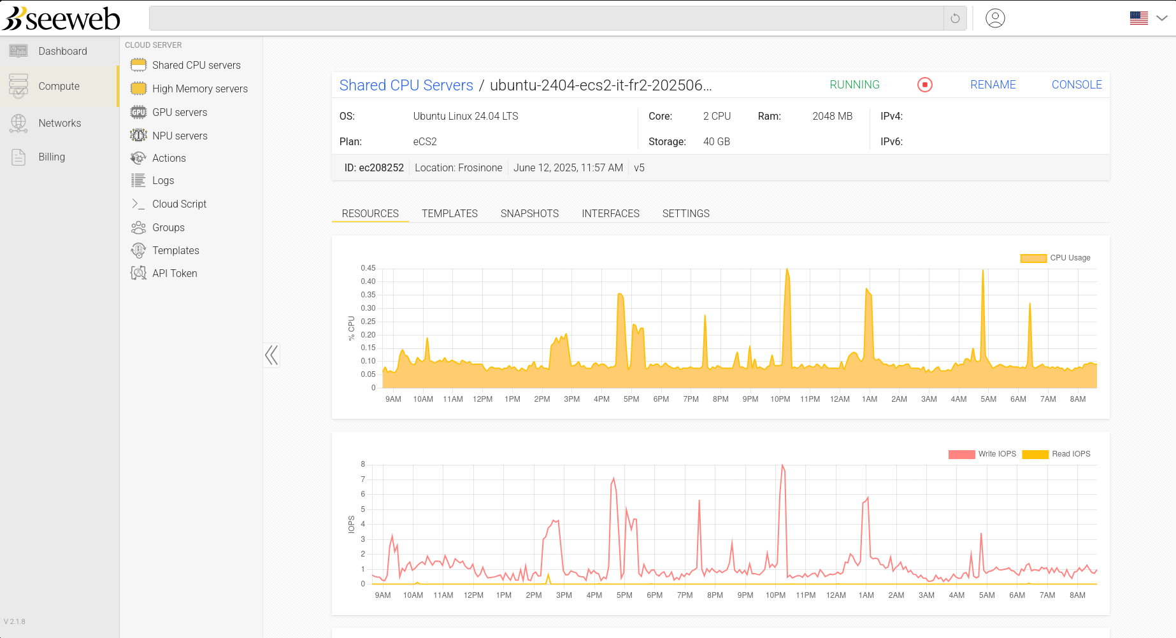Click the version V 2.1.8 label
Image resolution: width=1176 pixels, height=638 pixels.
15,621
